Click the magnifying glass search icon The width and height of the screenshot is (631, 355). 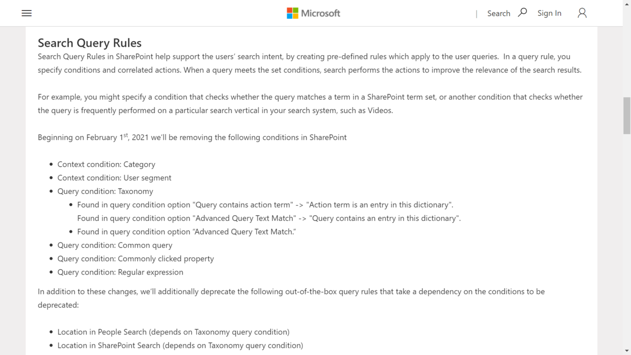(522, 13)
